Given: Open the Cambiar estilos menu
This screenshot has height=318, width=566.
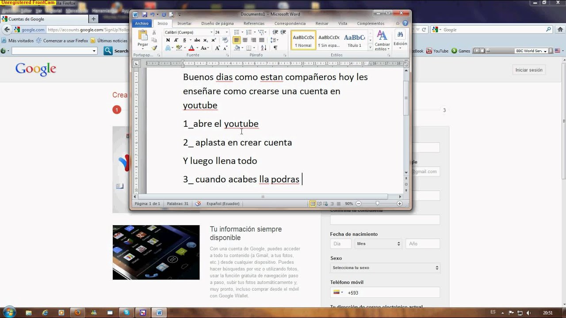Looking at the screenshot, I should pos(382,41).
